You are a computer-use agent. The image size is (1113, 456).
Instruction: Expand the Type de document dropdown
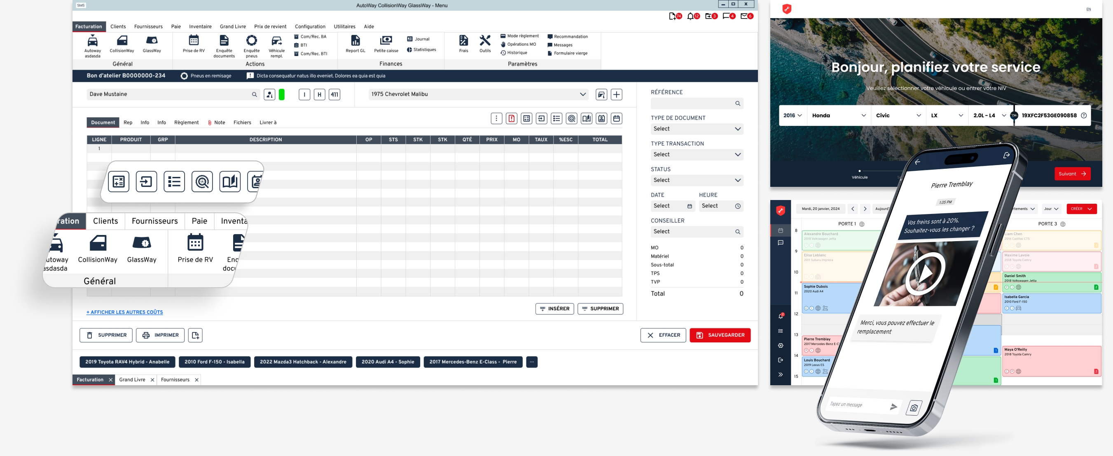[x=697, y=129]
